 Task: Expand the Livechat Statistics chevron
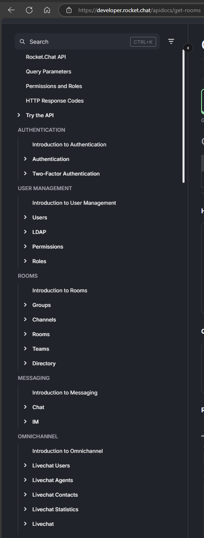(26, 509)
